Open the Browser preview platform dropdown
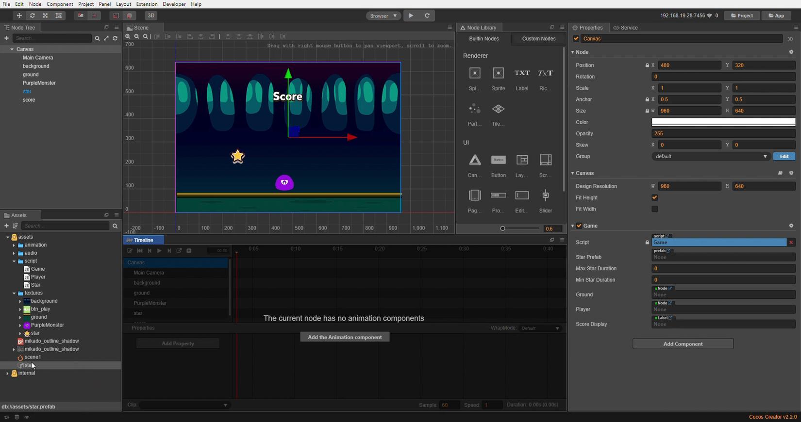The height and width of the screenshot is (422, 801). (383, 16)
